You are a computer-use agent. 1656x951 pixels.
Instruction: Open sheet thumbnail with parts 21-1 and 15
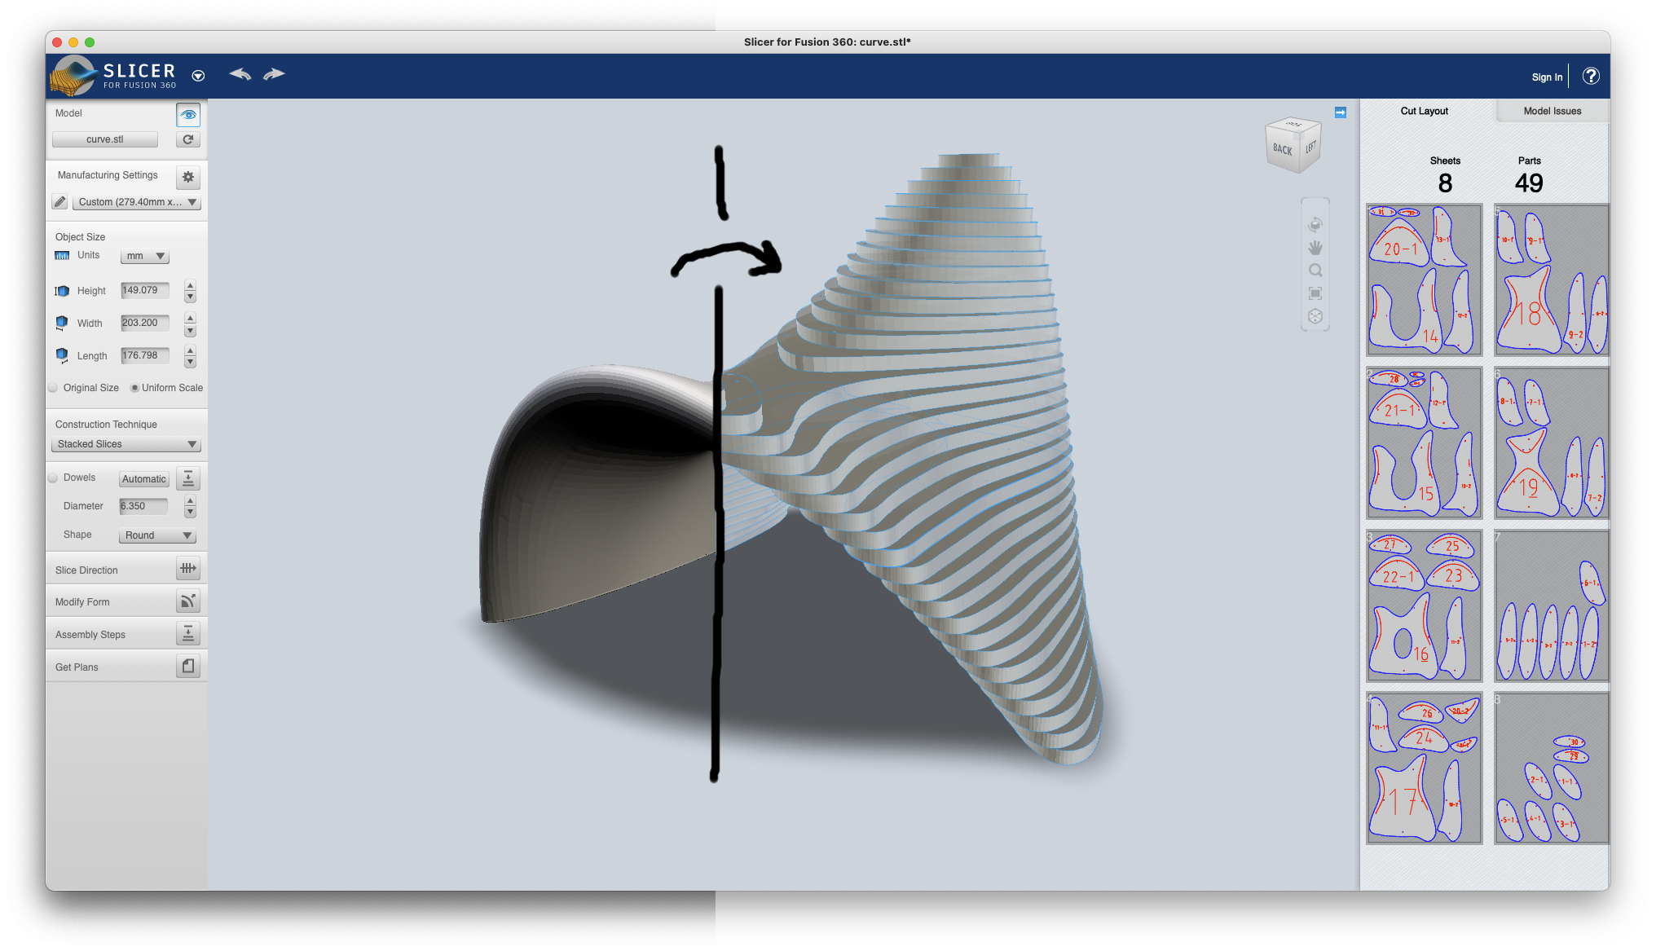[1424, 442]
